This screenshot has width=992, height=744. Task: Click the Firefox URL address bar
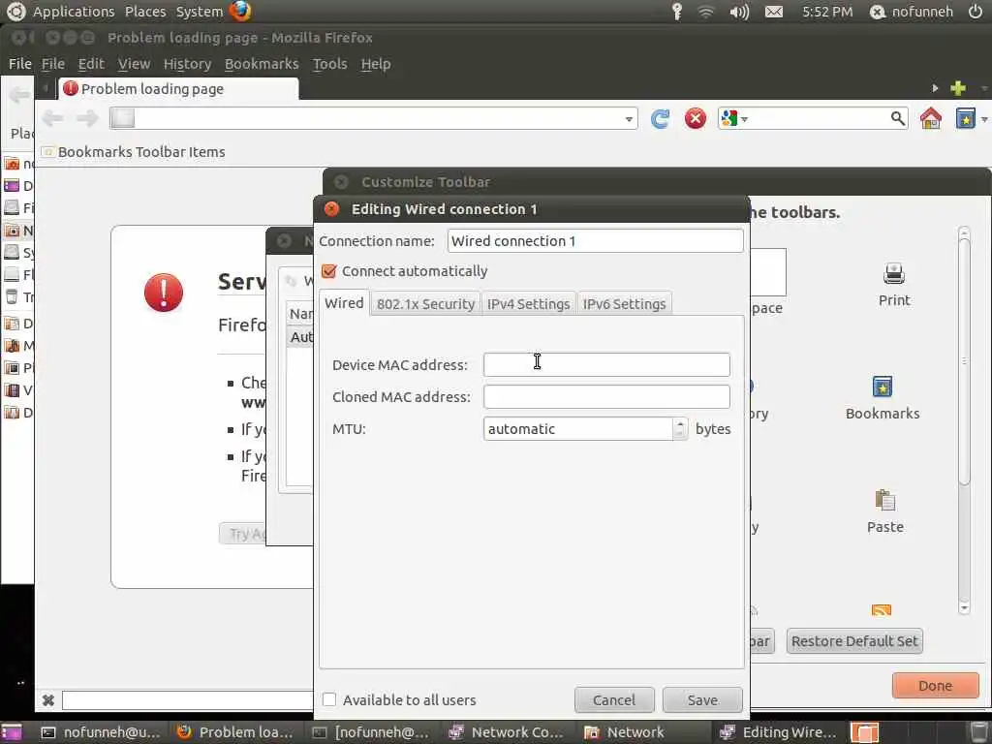pos(373,118)
